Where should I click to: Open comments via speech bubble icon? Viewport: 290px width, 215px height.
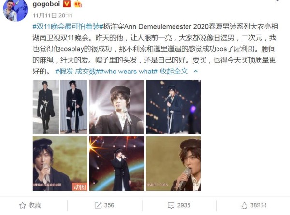171,205
